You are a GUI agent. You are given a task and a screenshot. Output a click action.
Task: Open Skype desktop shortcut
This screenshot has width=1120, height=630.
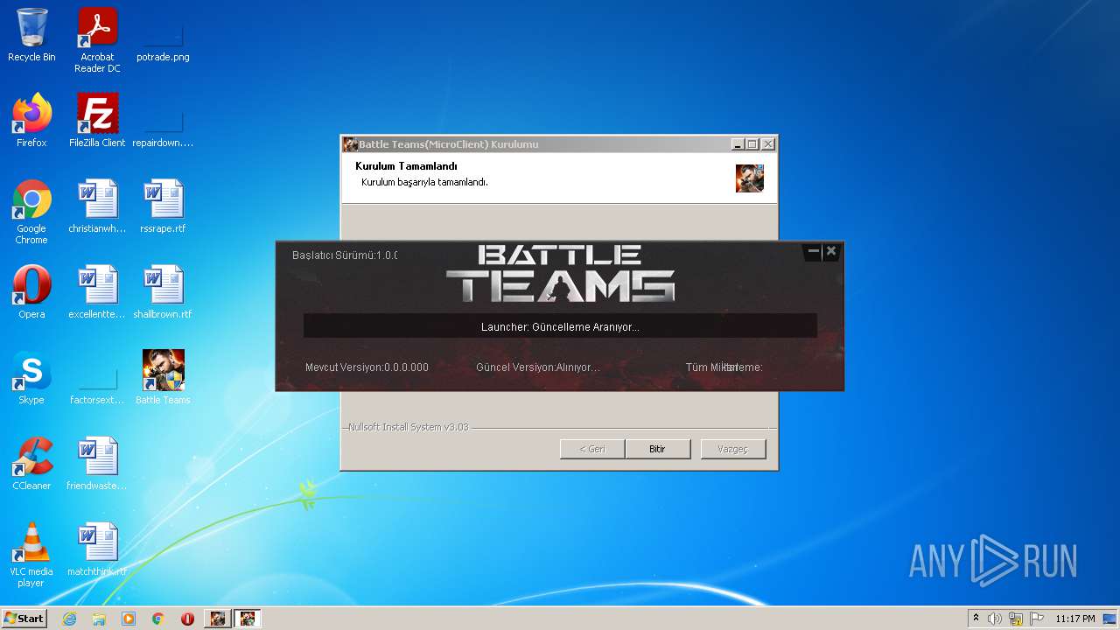pos(31,378)
